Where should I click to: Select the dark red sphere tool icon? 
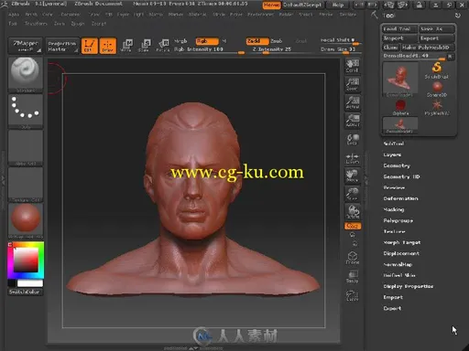tap(400, 108)
